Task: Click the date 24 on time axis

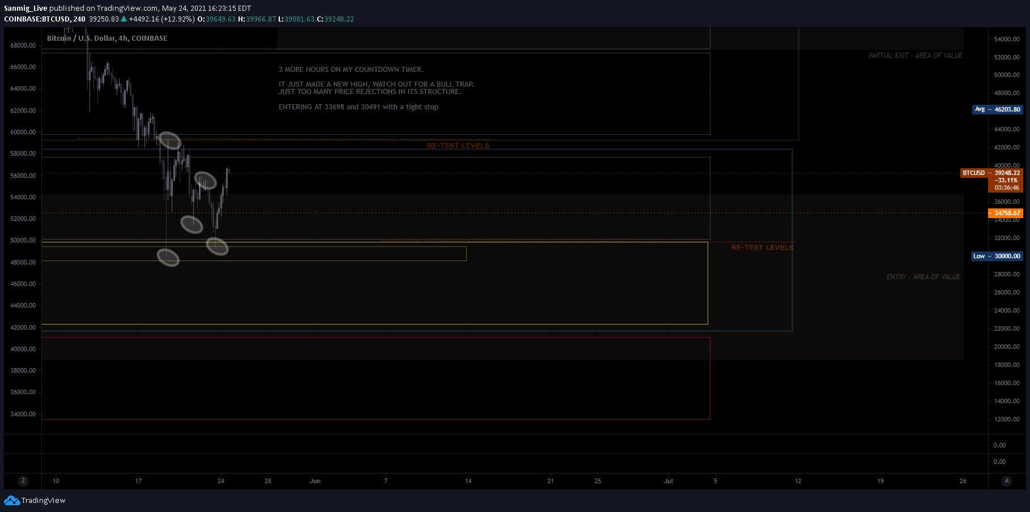Action: click(x=221, y=481)
